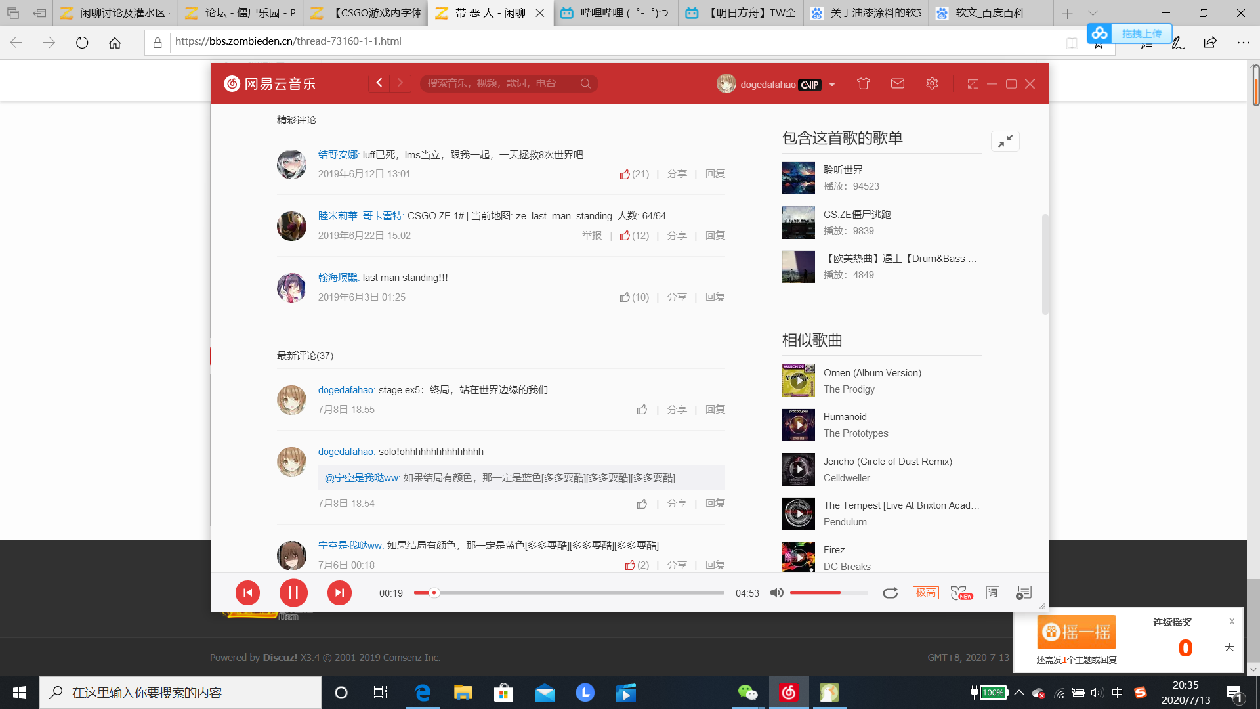1260x709 pixels.
Task: Open the lyrics (词) panel
Action: click(x=992, y=592)
